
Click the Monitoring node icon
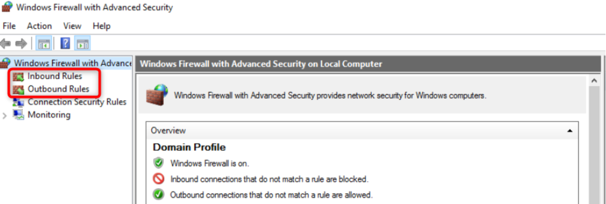[x=18, y=114]
